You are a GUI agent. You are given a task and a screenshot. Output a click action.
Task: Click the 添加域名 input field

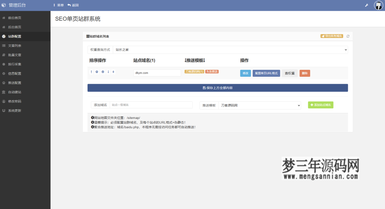tap(151, 105)
